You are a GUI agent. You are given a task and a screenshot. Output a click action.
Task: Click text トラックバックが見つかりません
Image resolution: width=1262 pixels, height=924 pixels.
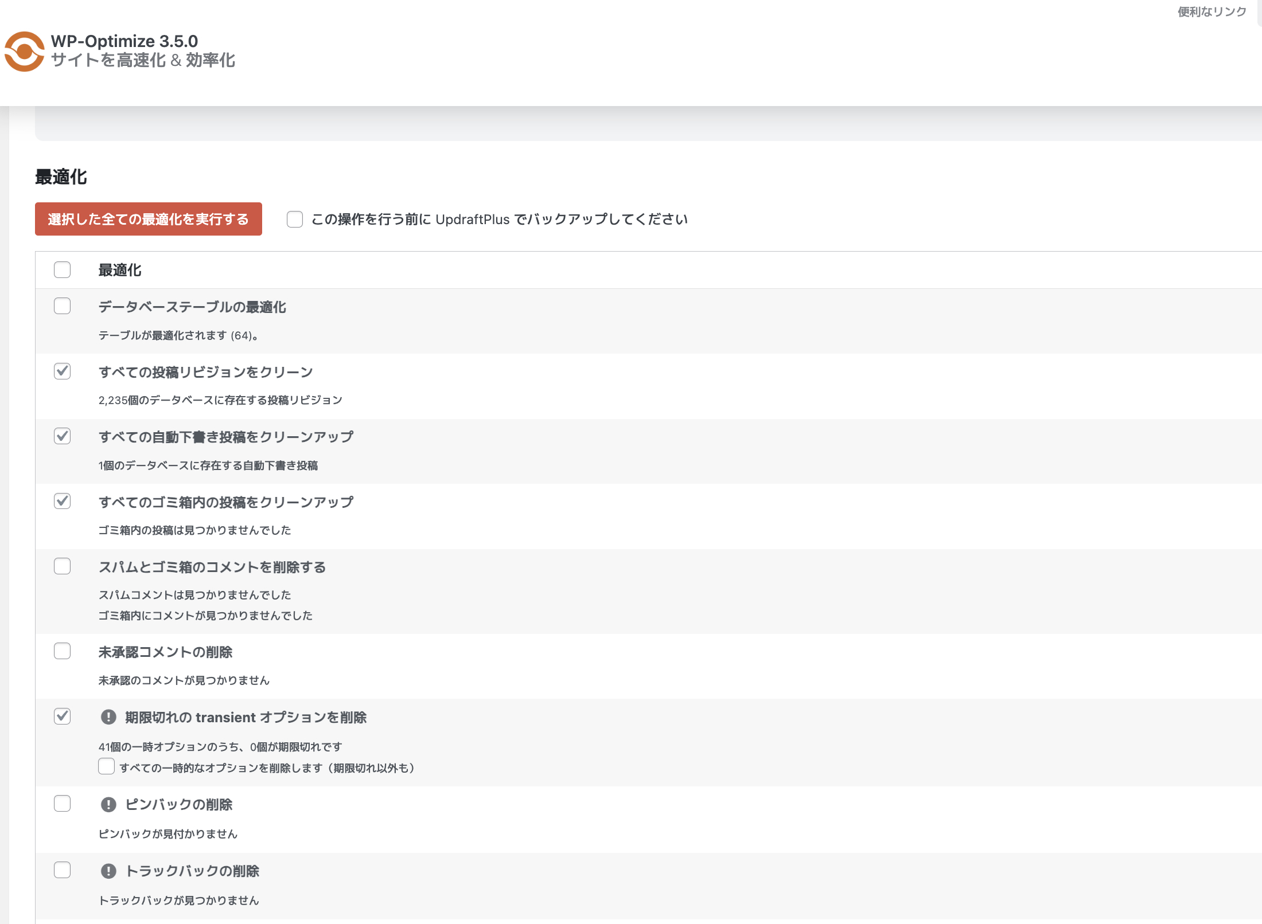(x=179, y=900)
